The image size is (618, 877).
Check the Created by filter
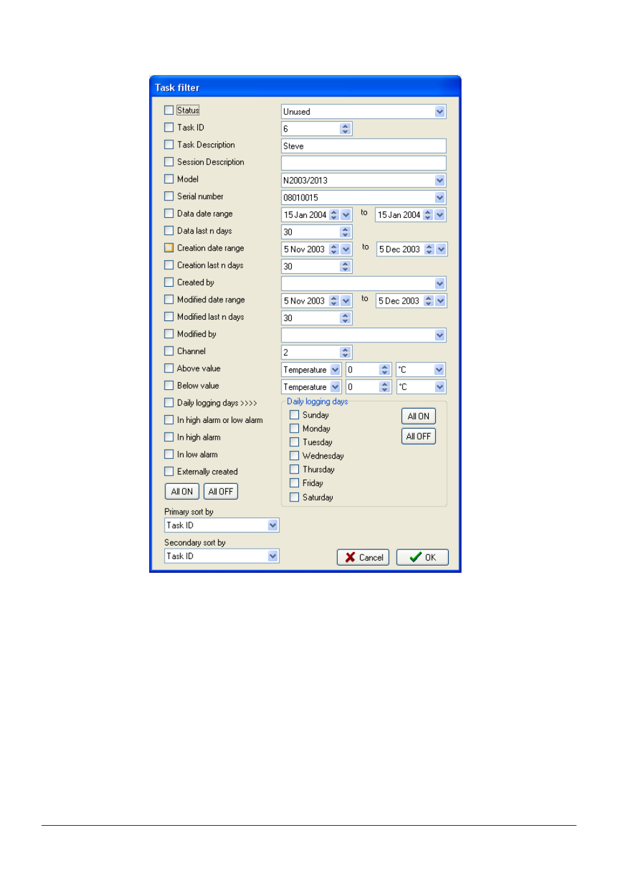pos(169,282)
